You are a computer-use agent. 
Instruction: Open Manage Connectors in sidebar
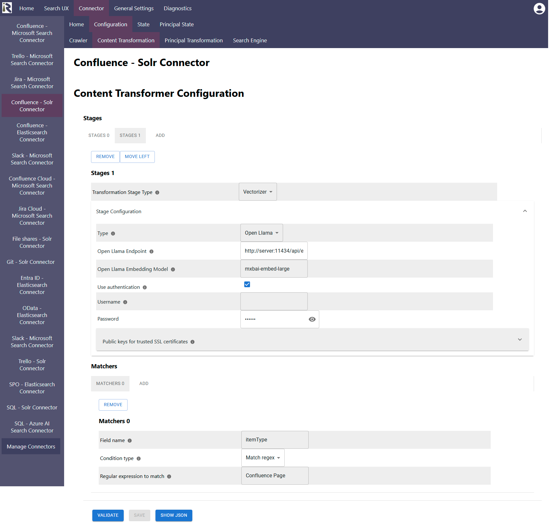click(31, 447)
